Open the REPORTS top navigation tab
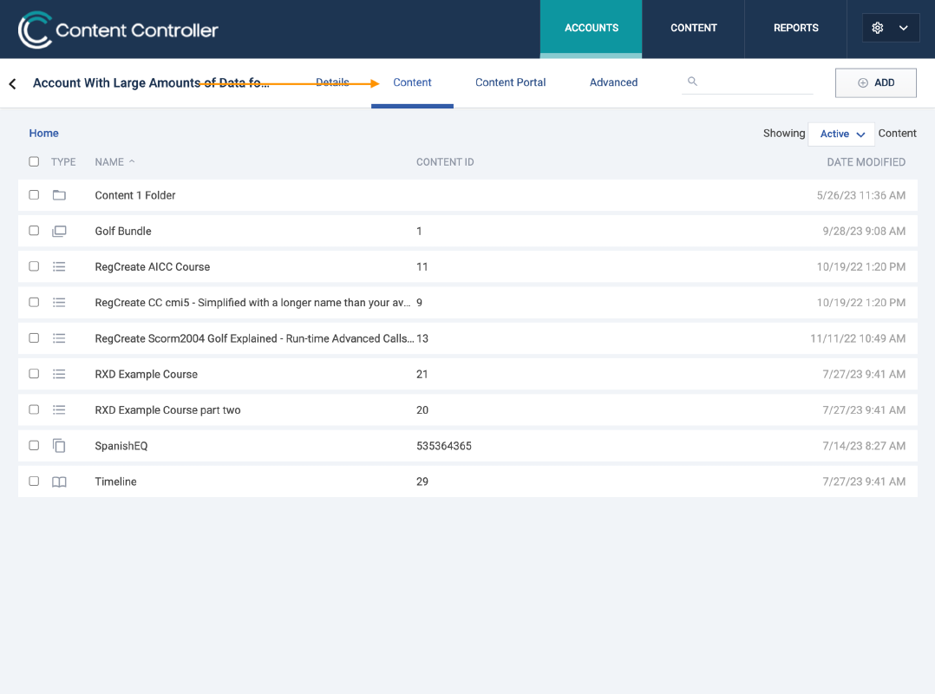Screen dimensions: 935x694 pyautogui.click(x=795, y=28)
